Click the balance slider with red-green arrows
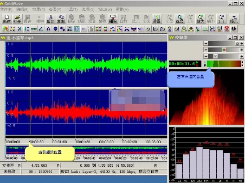Image resolution: width=245 pixels, height=183 pixels. pos(224,50)
